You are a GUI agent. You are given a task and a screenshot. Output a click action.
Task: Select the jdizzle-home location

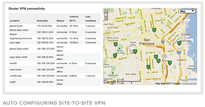16,26
